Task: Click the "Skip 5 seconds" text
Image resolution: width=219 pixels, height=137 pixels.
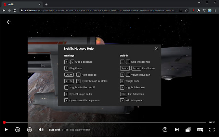Action: pyautogui.click(x=84, y=62)
